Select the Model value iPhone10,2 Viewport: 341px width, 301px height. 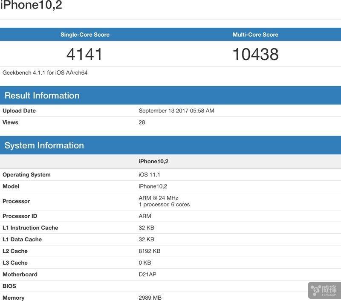[x=153, y=186]
